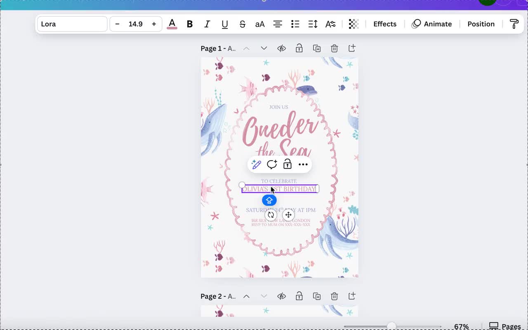Open the Lora font dropdown

pyautogui.click(x=72, y=24)
